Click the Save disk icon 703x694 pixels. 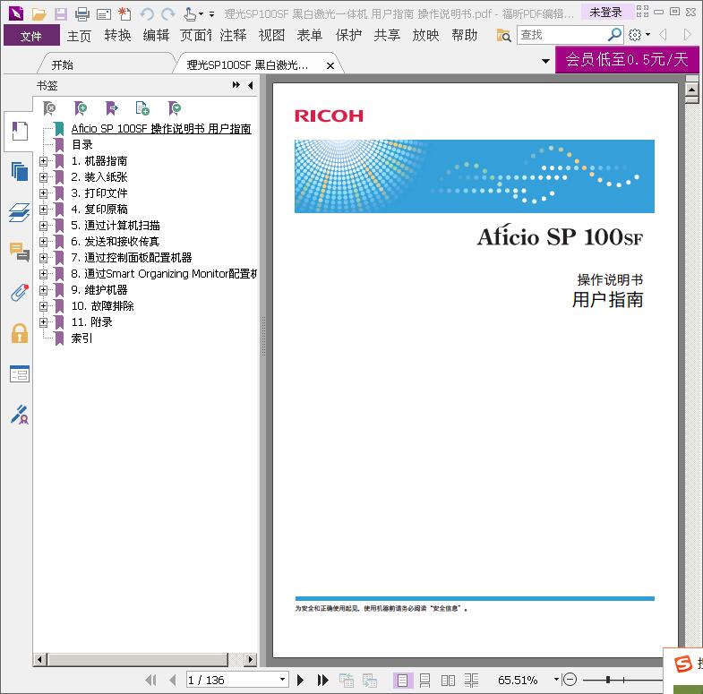click(x=61, y=14)
